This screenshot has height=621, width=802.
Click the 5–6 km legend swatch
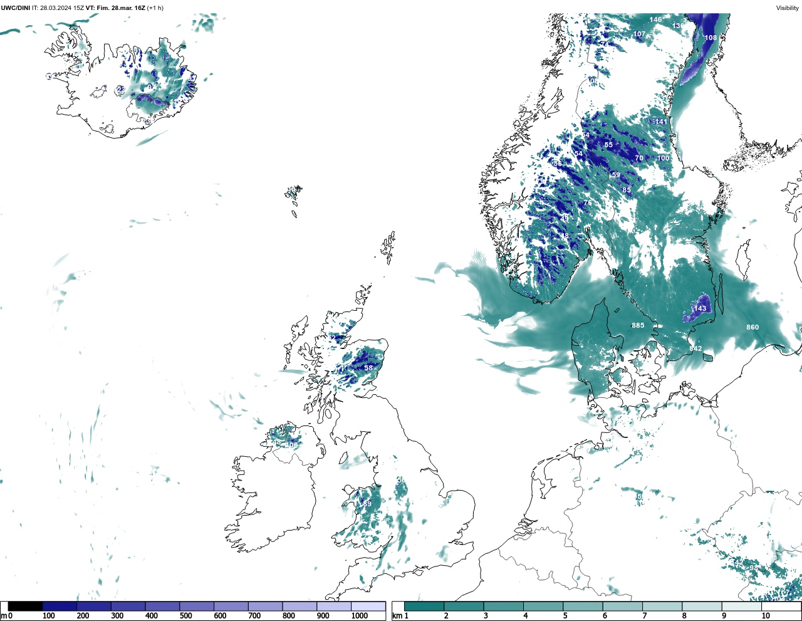tap(583, 607)
